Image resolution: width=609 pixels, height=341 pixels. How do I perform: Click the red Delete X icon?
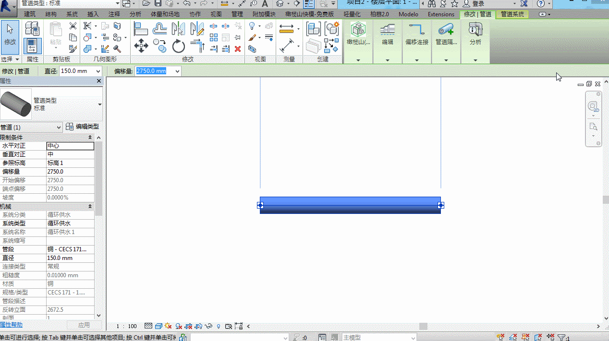click(x=238, y=49)
